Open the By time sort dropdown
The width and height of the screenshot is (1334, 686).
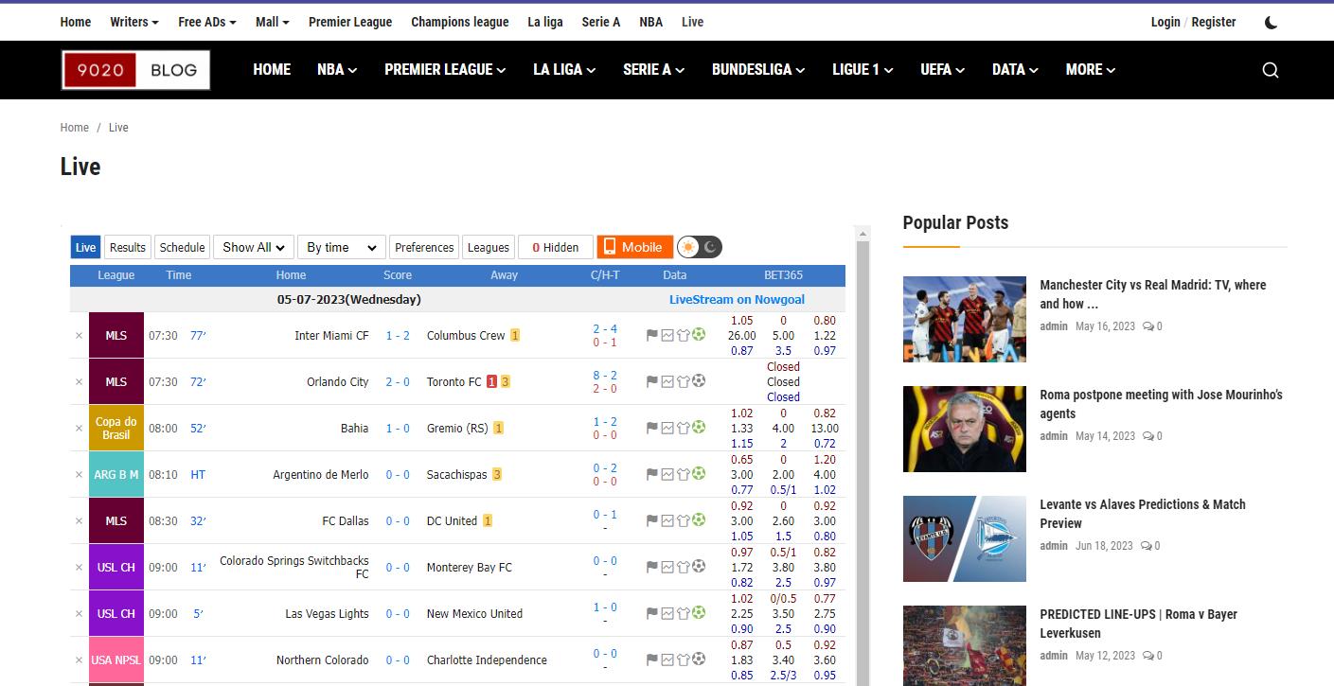click(x=342, y=247)
